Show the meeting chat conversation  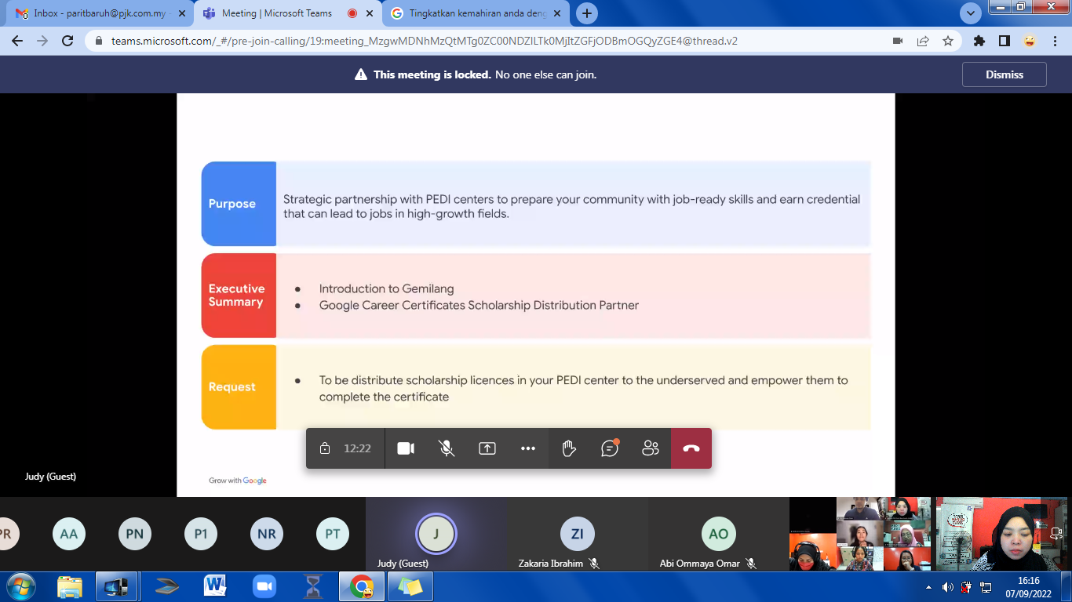tap(610, 448)
